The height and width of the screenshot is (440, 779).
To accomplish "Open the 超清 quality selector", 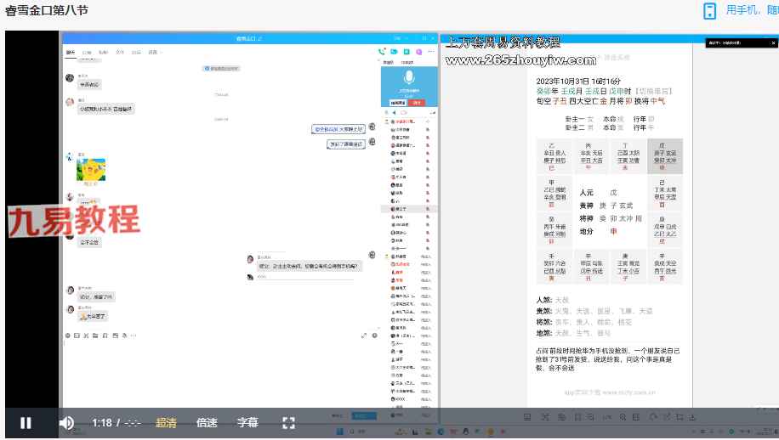I will 166,423.
